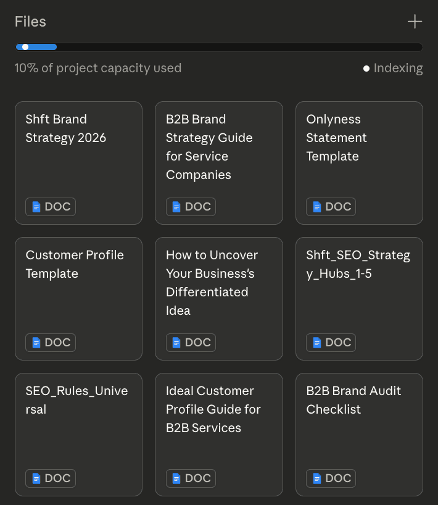438x505 pixels.
Task: Click DOC badge on B2B Brand Audit Checklist
Action: (x=331, y=478)
